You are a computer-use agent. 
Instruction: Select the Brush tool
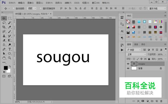coord(10,32)
